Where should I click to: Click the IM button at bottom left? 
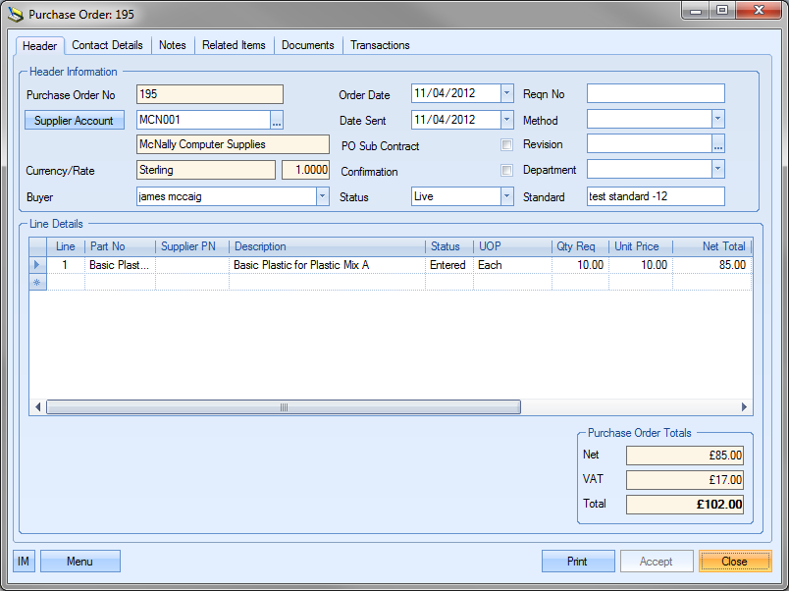tap(24, 562)
